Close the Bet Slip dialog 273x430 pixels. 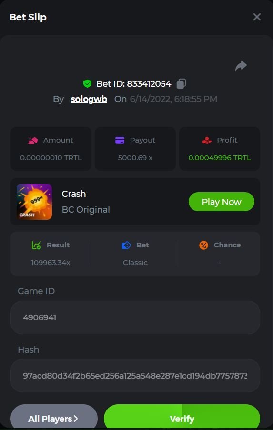[257, 17]
